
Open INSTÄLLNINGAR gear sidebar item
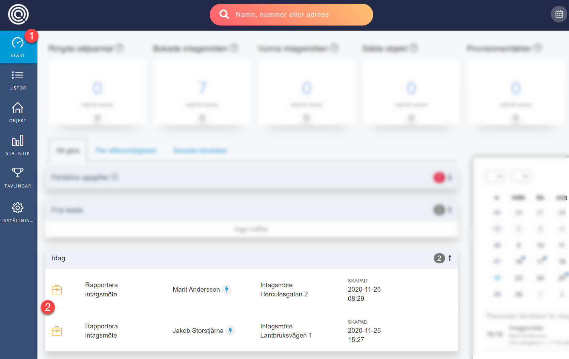point(18,212)
